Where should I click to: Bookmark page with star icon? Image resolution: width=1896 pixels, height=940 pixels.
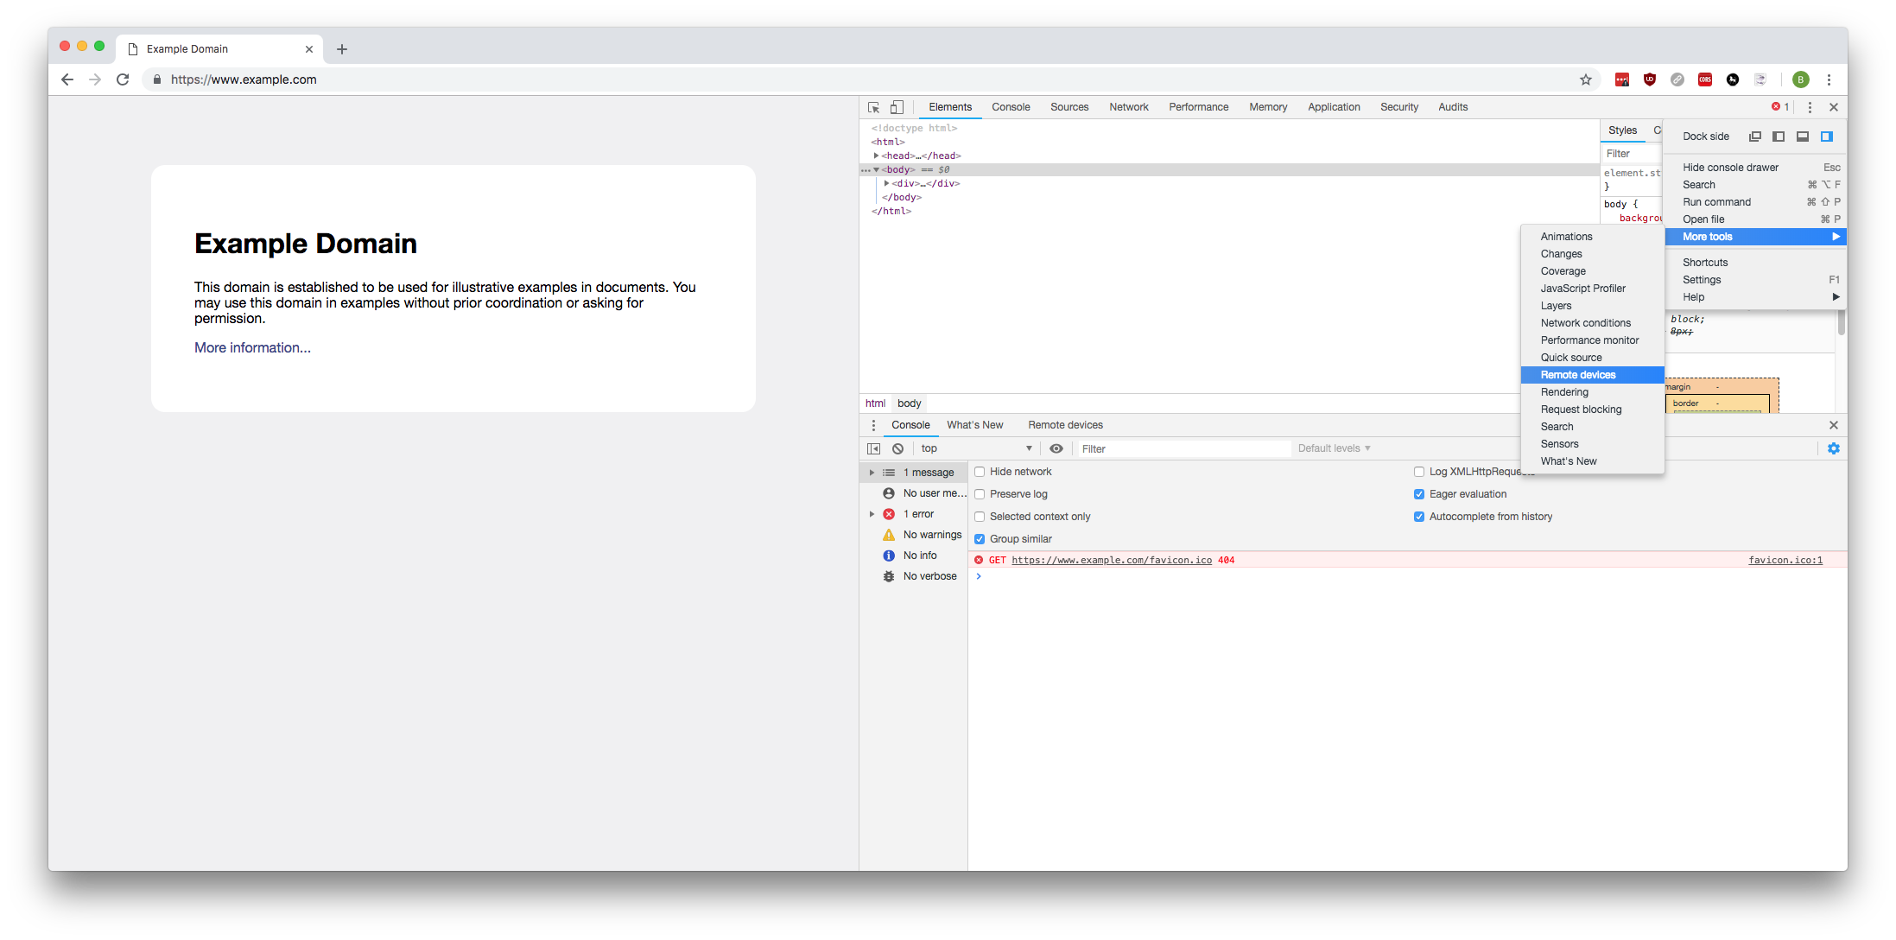click(x=1585, y=79)
